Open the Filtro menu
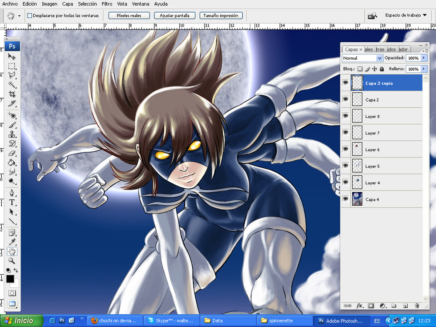 point(107,4)
